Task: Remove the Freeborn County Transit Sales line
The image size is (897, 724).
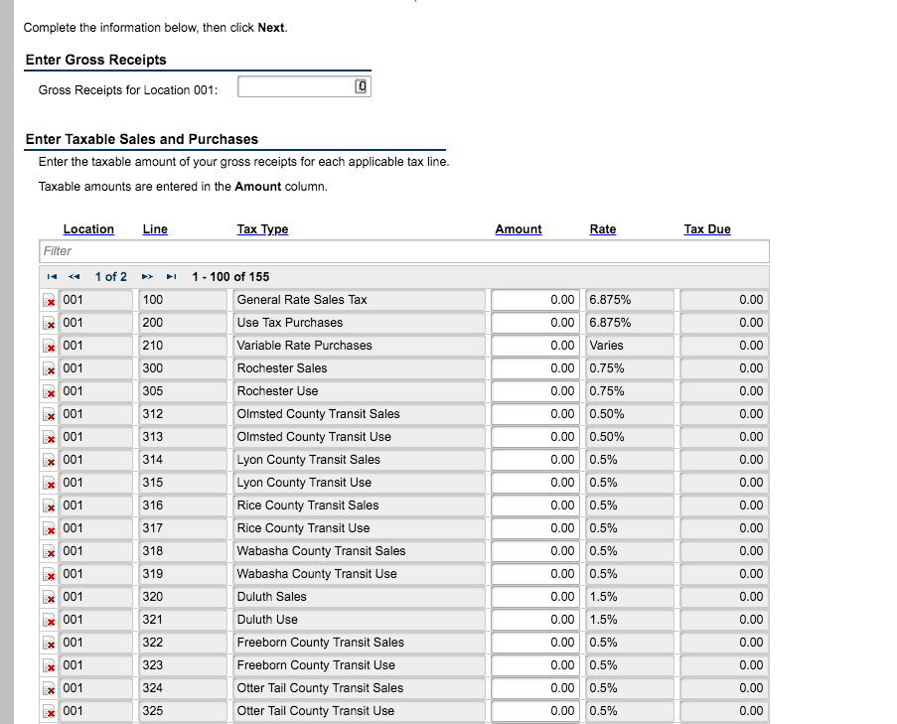Action: [x=49, y=643]
